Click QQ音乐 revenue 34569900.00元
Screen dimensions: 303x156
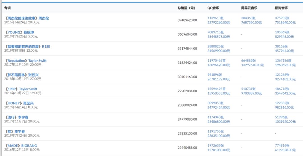[x=219, y=51]
